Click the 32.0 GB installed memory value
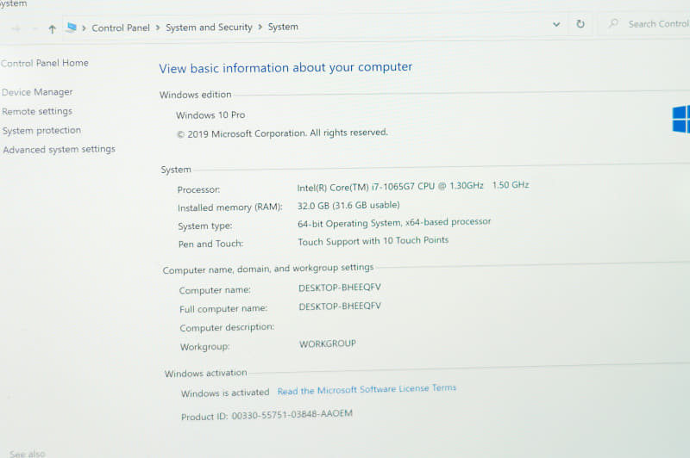Screen dimensions: 690x458 348,206
